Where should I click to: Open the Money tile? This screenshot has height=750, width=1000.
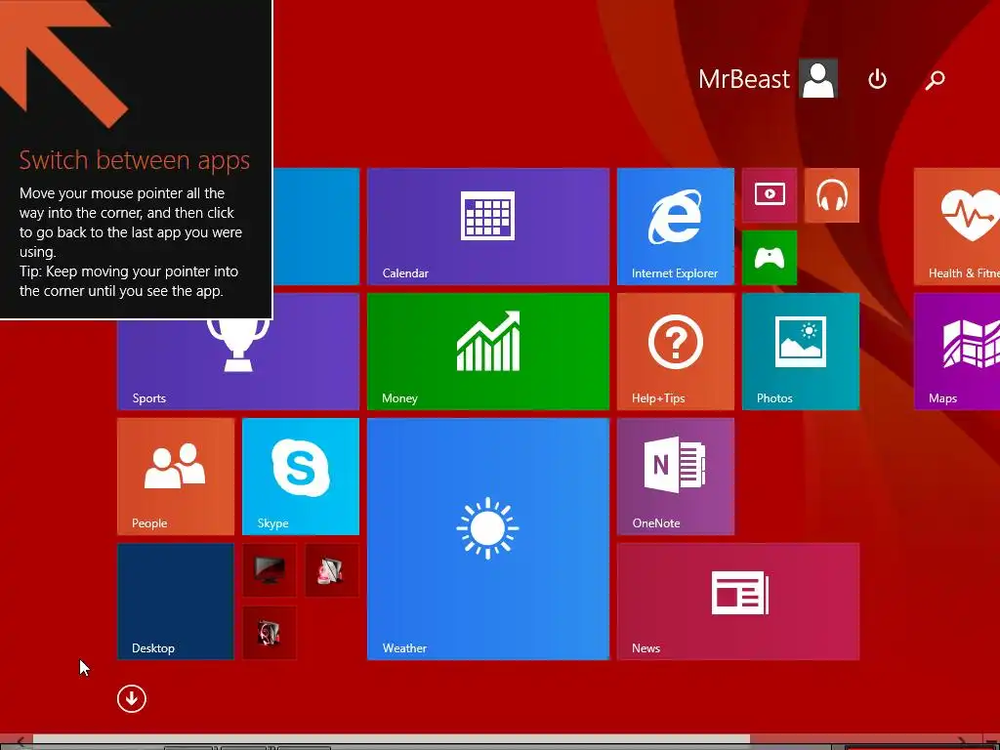point(488,352)
